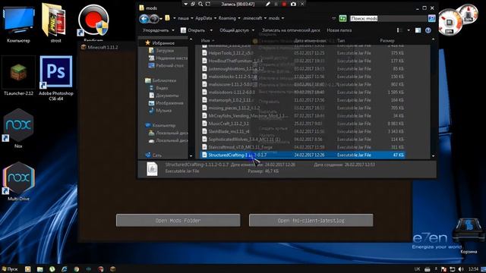Expand the Открыть drop-down arrow
The width and height of the screenshot is (486, 273).
pos(211,30)
